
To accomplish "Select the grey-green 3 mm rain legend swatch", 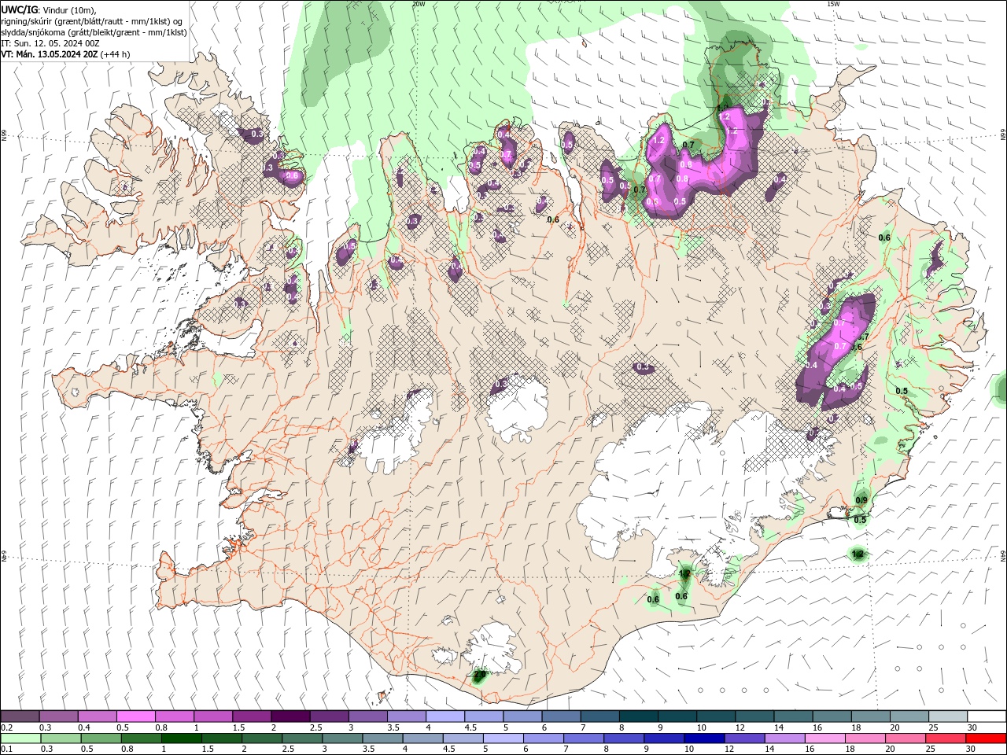I will 342,738.
